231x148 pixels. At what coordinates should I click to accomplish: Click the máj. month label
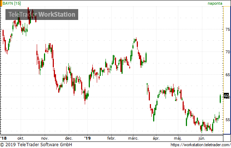tap(178, 138)
